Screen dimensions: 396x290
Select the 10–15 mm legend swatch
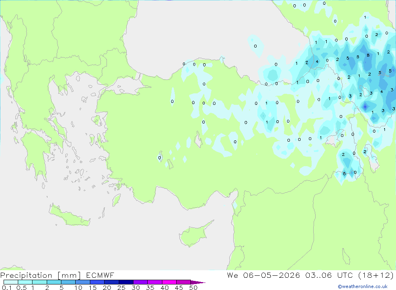83,282
